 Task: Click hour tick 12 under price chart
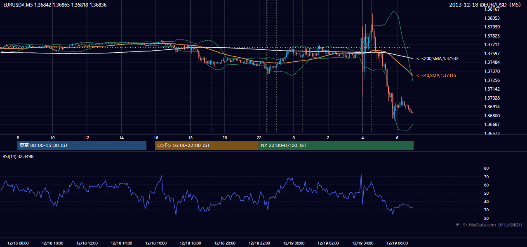pos(87,137)
